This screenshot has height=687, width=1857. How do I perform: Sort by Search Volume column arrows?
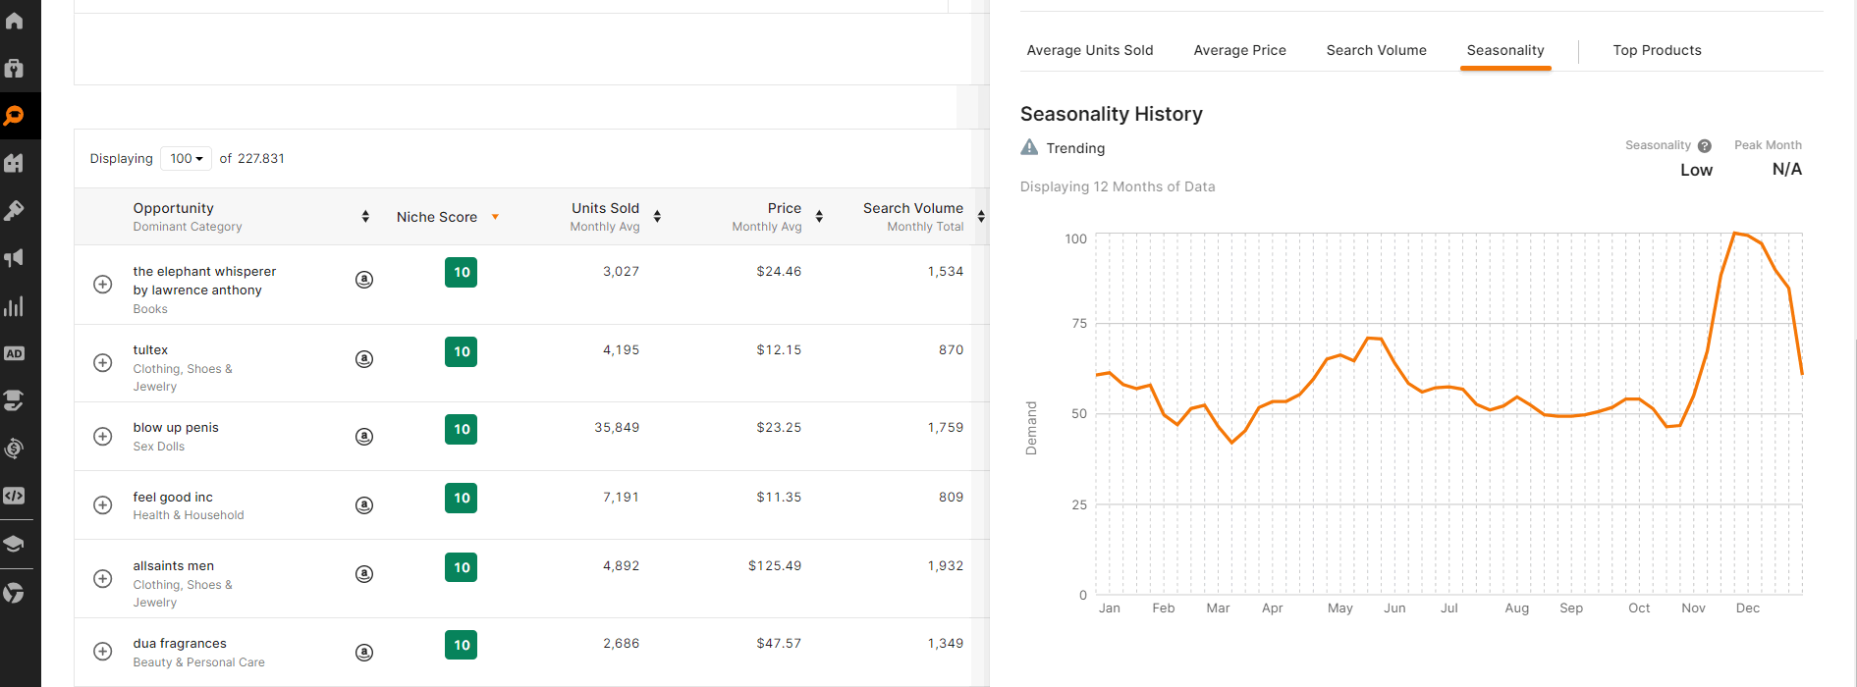coord(981,216)
